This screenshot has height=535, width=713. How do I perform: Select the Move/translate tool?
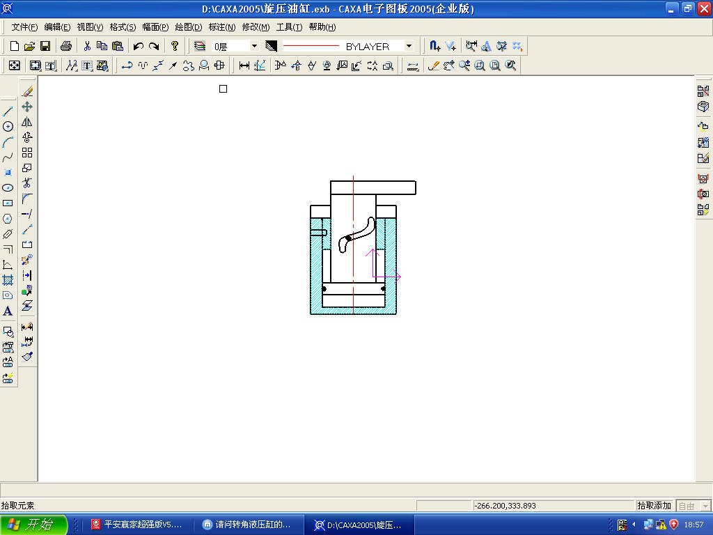27,107
